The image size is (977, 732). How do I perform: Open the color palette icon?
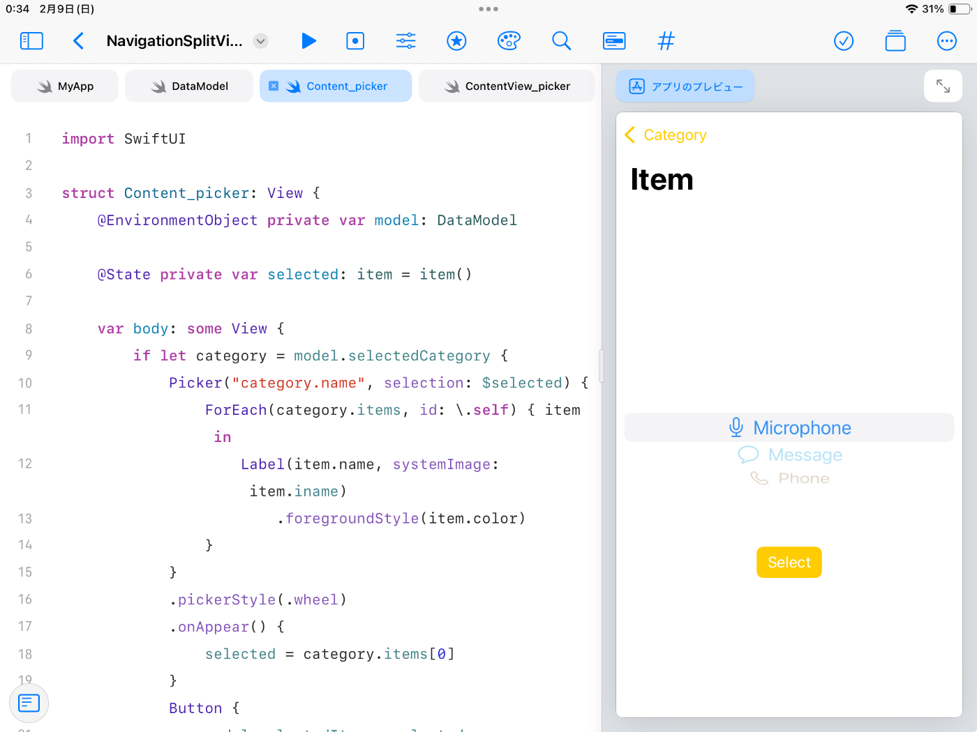509,41
